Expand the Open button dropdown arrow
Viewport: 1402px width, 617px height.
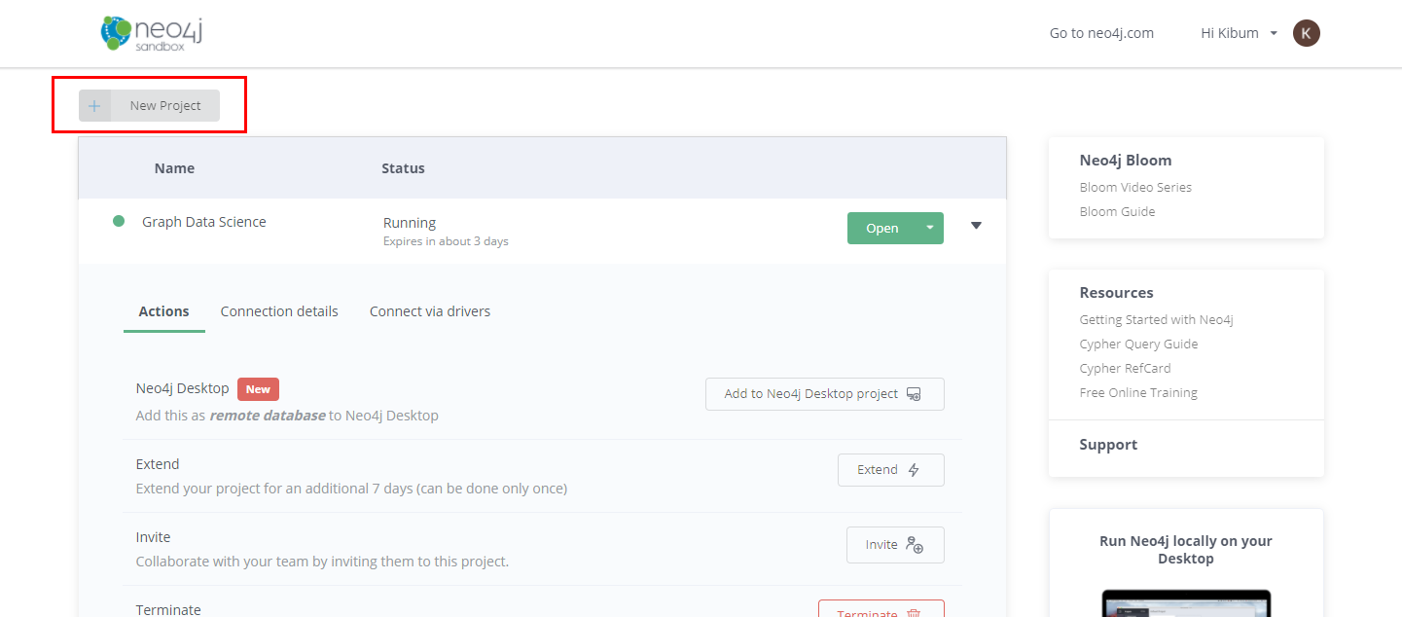coord(930,228)
